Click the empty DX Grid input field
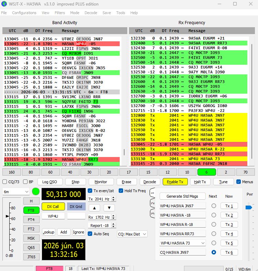The width and height of the screenshot is (258, 271). [76, 216]
